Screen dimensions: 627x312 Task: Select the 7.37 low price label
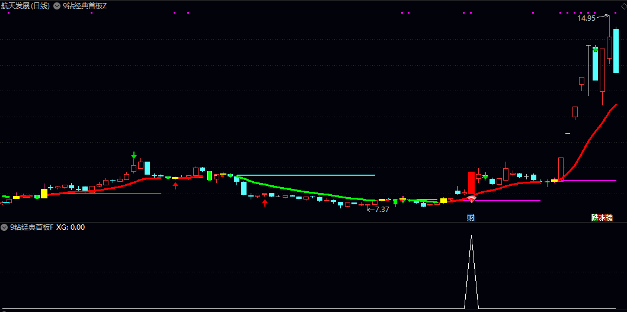click(x=382, y=210)
